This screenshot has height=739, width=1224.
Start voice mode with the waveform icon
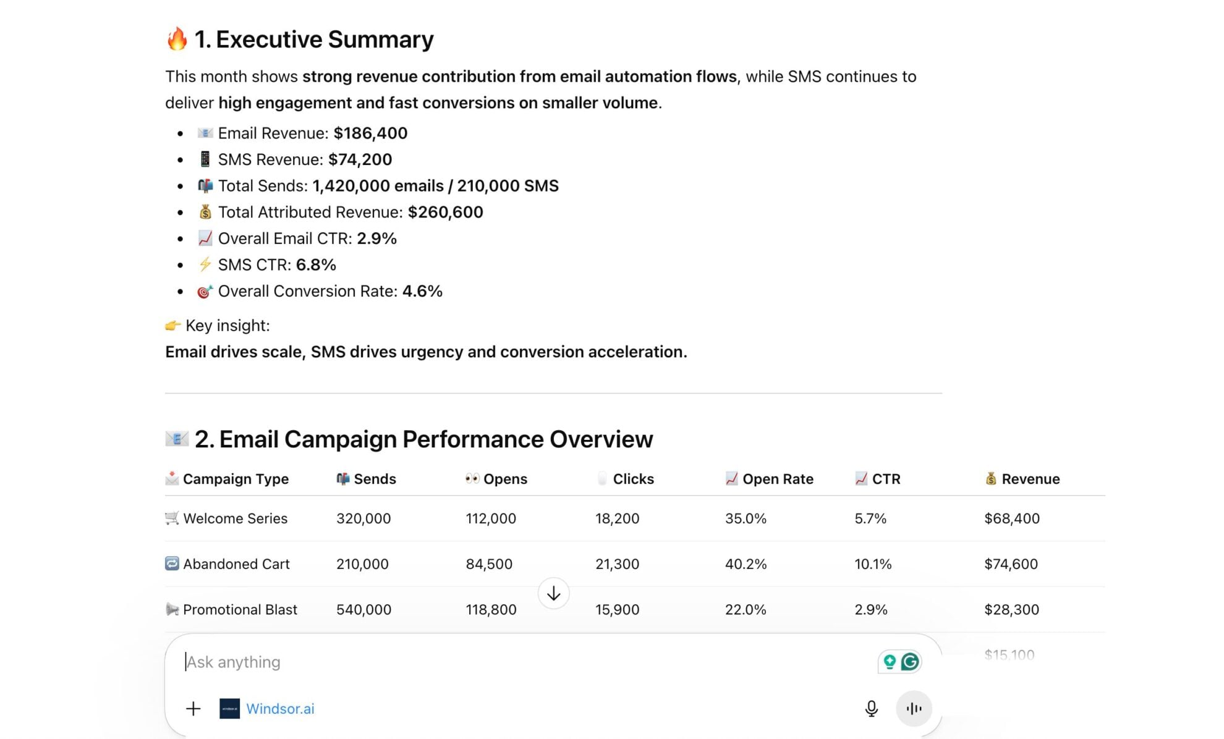[x=913, y=709]
